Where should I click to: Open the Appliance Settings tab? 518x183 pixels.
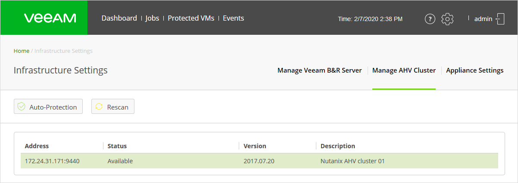[x=474, y=70]
